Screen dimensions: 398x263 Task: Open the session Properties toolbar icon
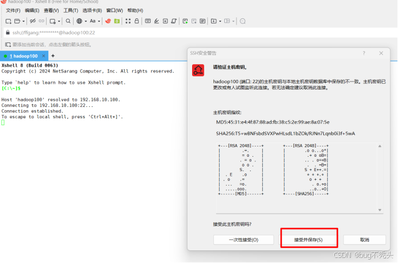(52, 21)
